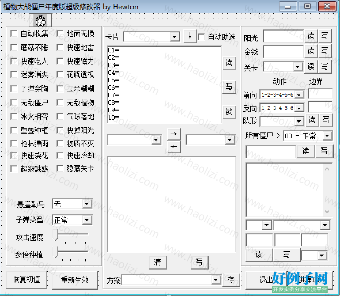Image resolution: width=340 pixels, height=296 pixels.
Task: Click the 金钱 input field
Action: coord(284,52)
